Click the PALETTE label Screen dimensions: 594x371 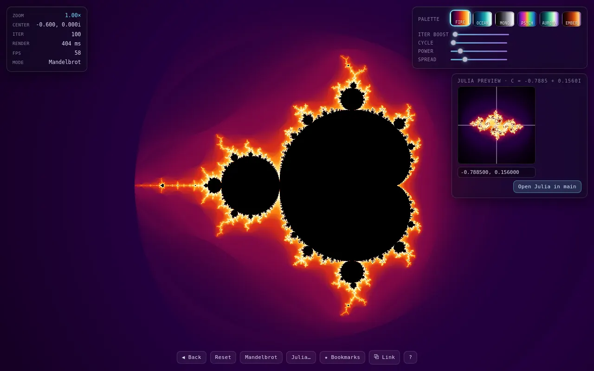[x=429, y=19]
